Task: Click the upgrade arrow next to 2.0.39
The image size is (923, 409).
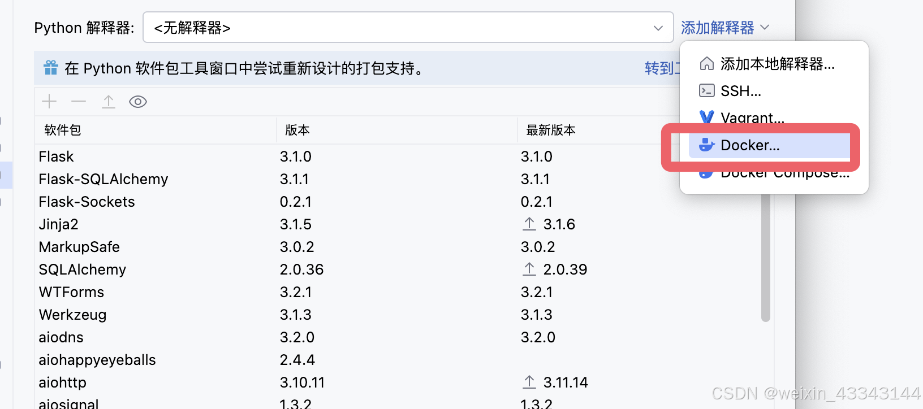Action: point(529,269)
